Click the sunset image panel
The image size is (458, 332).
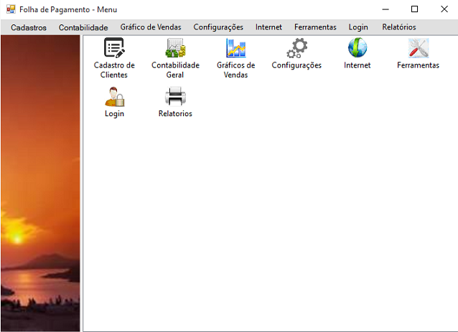(x=40, y=184)
